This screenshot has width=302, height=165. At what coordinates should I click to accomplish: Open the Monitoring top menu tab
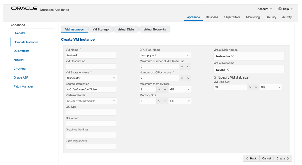(253, 17)
